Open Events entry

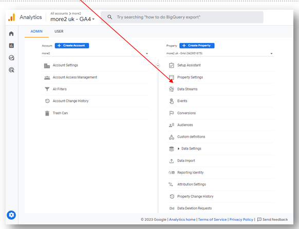point(182,101)
